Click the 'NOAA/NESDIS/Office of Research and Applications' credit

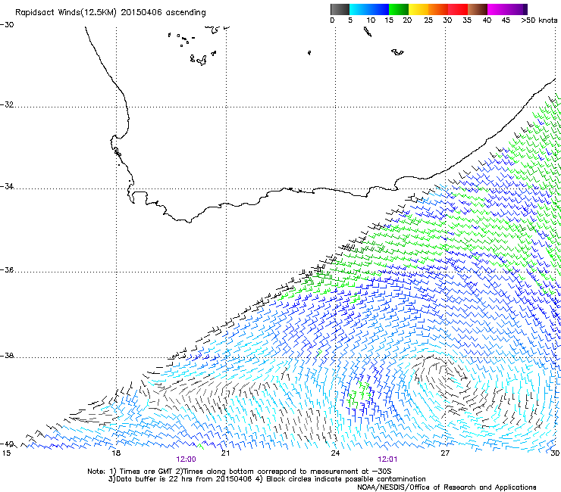tap(447, 487)
